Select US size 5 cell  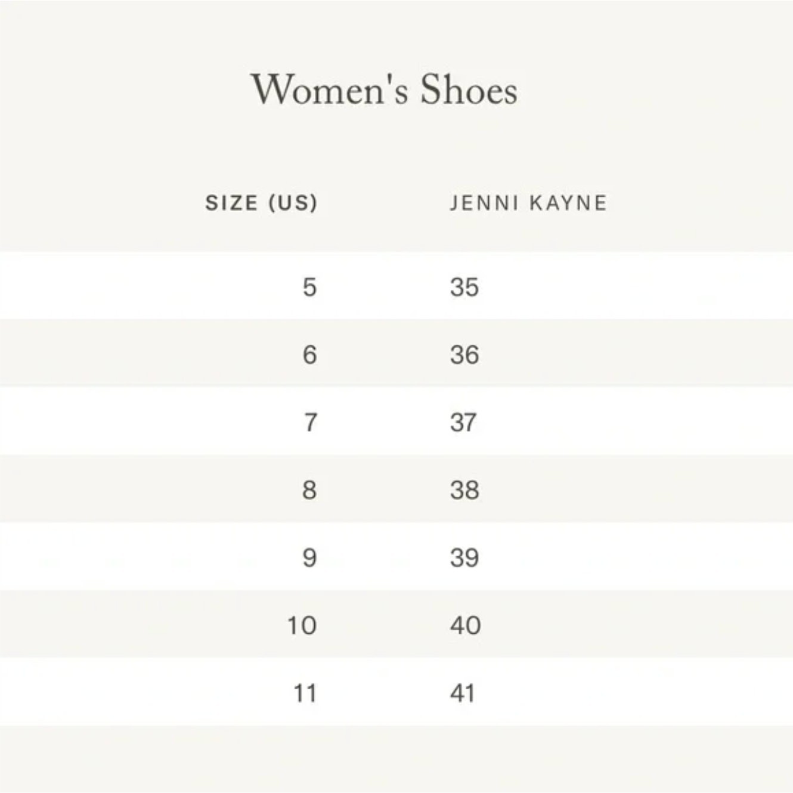[309, 287]
